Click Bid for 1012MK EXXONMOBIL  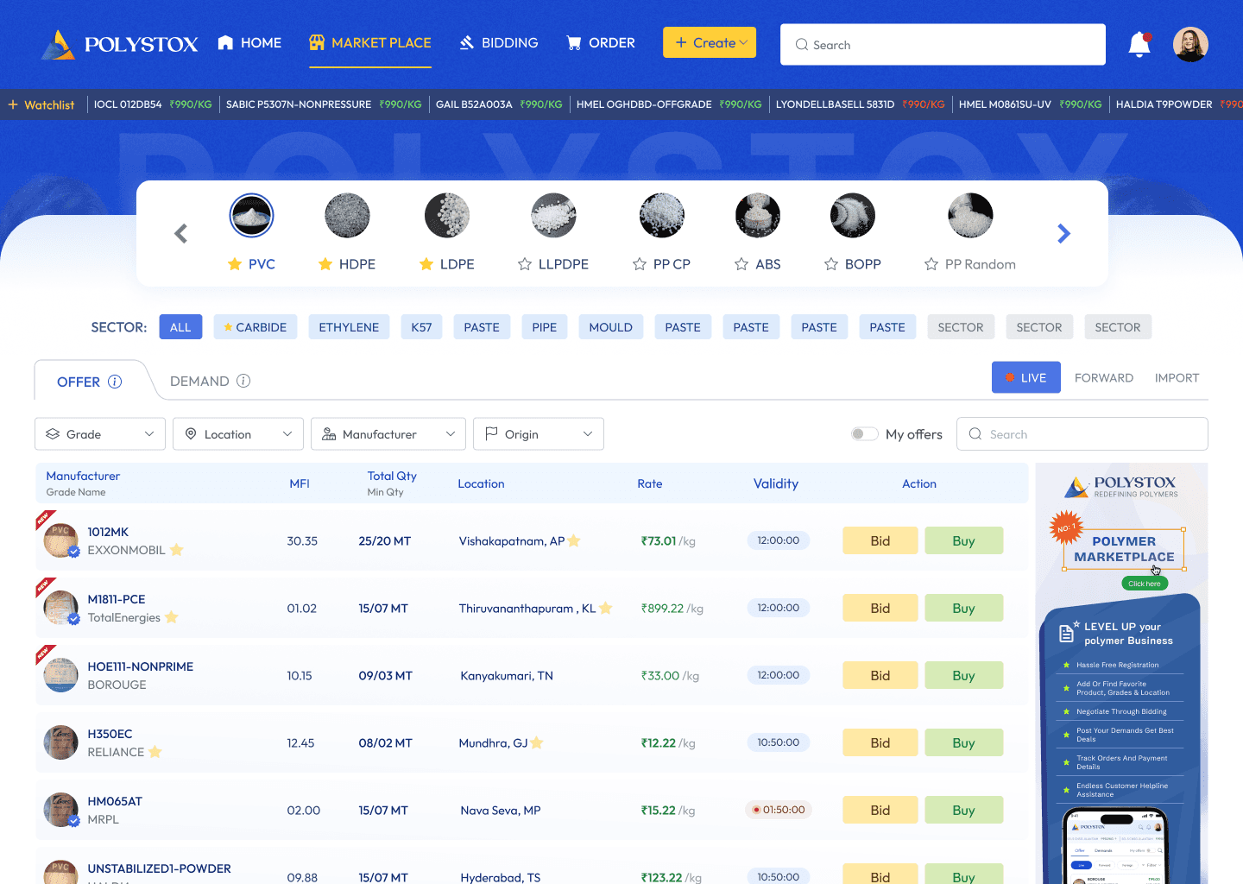tap(880, 540)
